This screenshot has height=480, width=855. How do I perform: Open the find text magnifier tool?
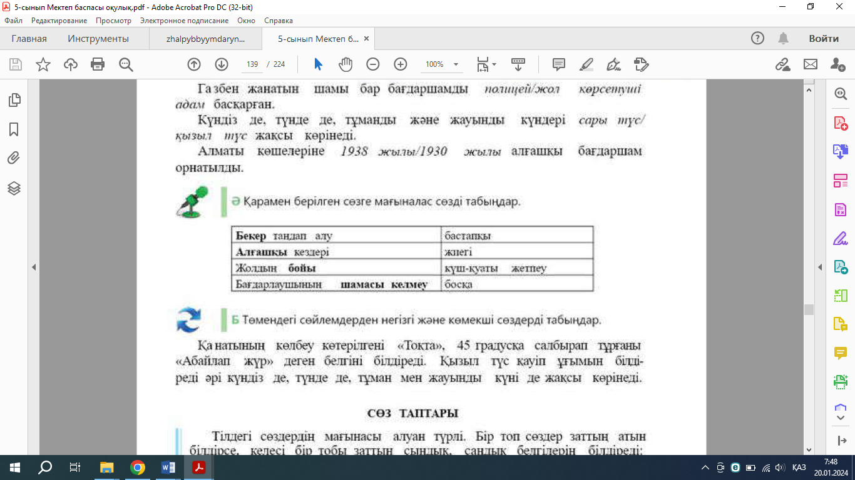126,64
